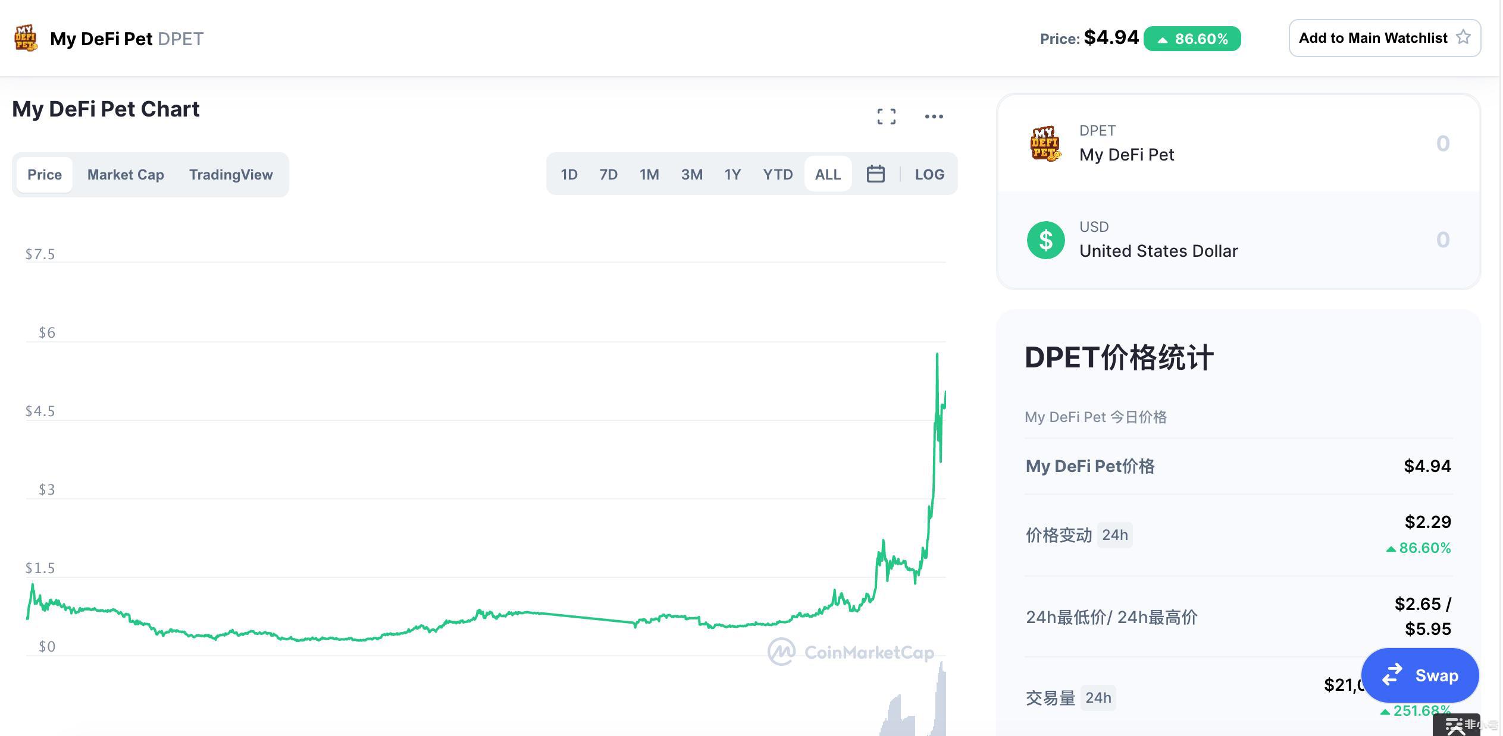Click the price spike peak on chart
The image size is (1503, 736).
(x=937, y=355)
